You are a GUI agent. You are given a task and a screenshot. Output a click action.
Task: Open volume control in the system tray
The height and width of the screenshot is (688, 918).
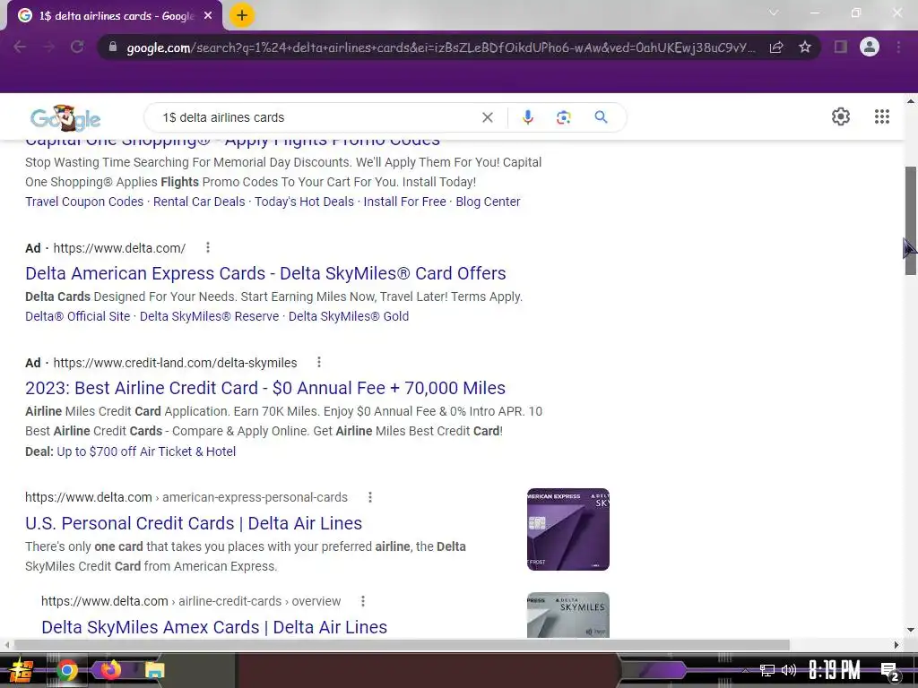(x=789, y=670)
